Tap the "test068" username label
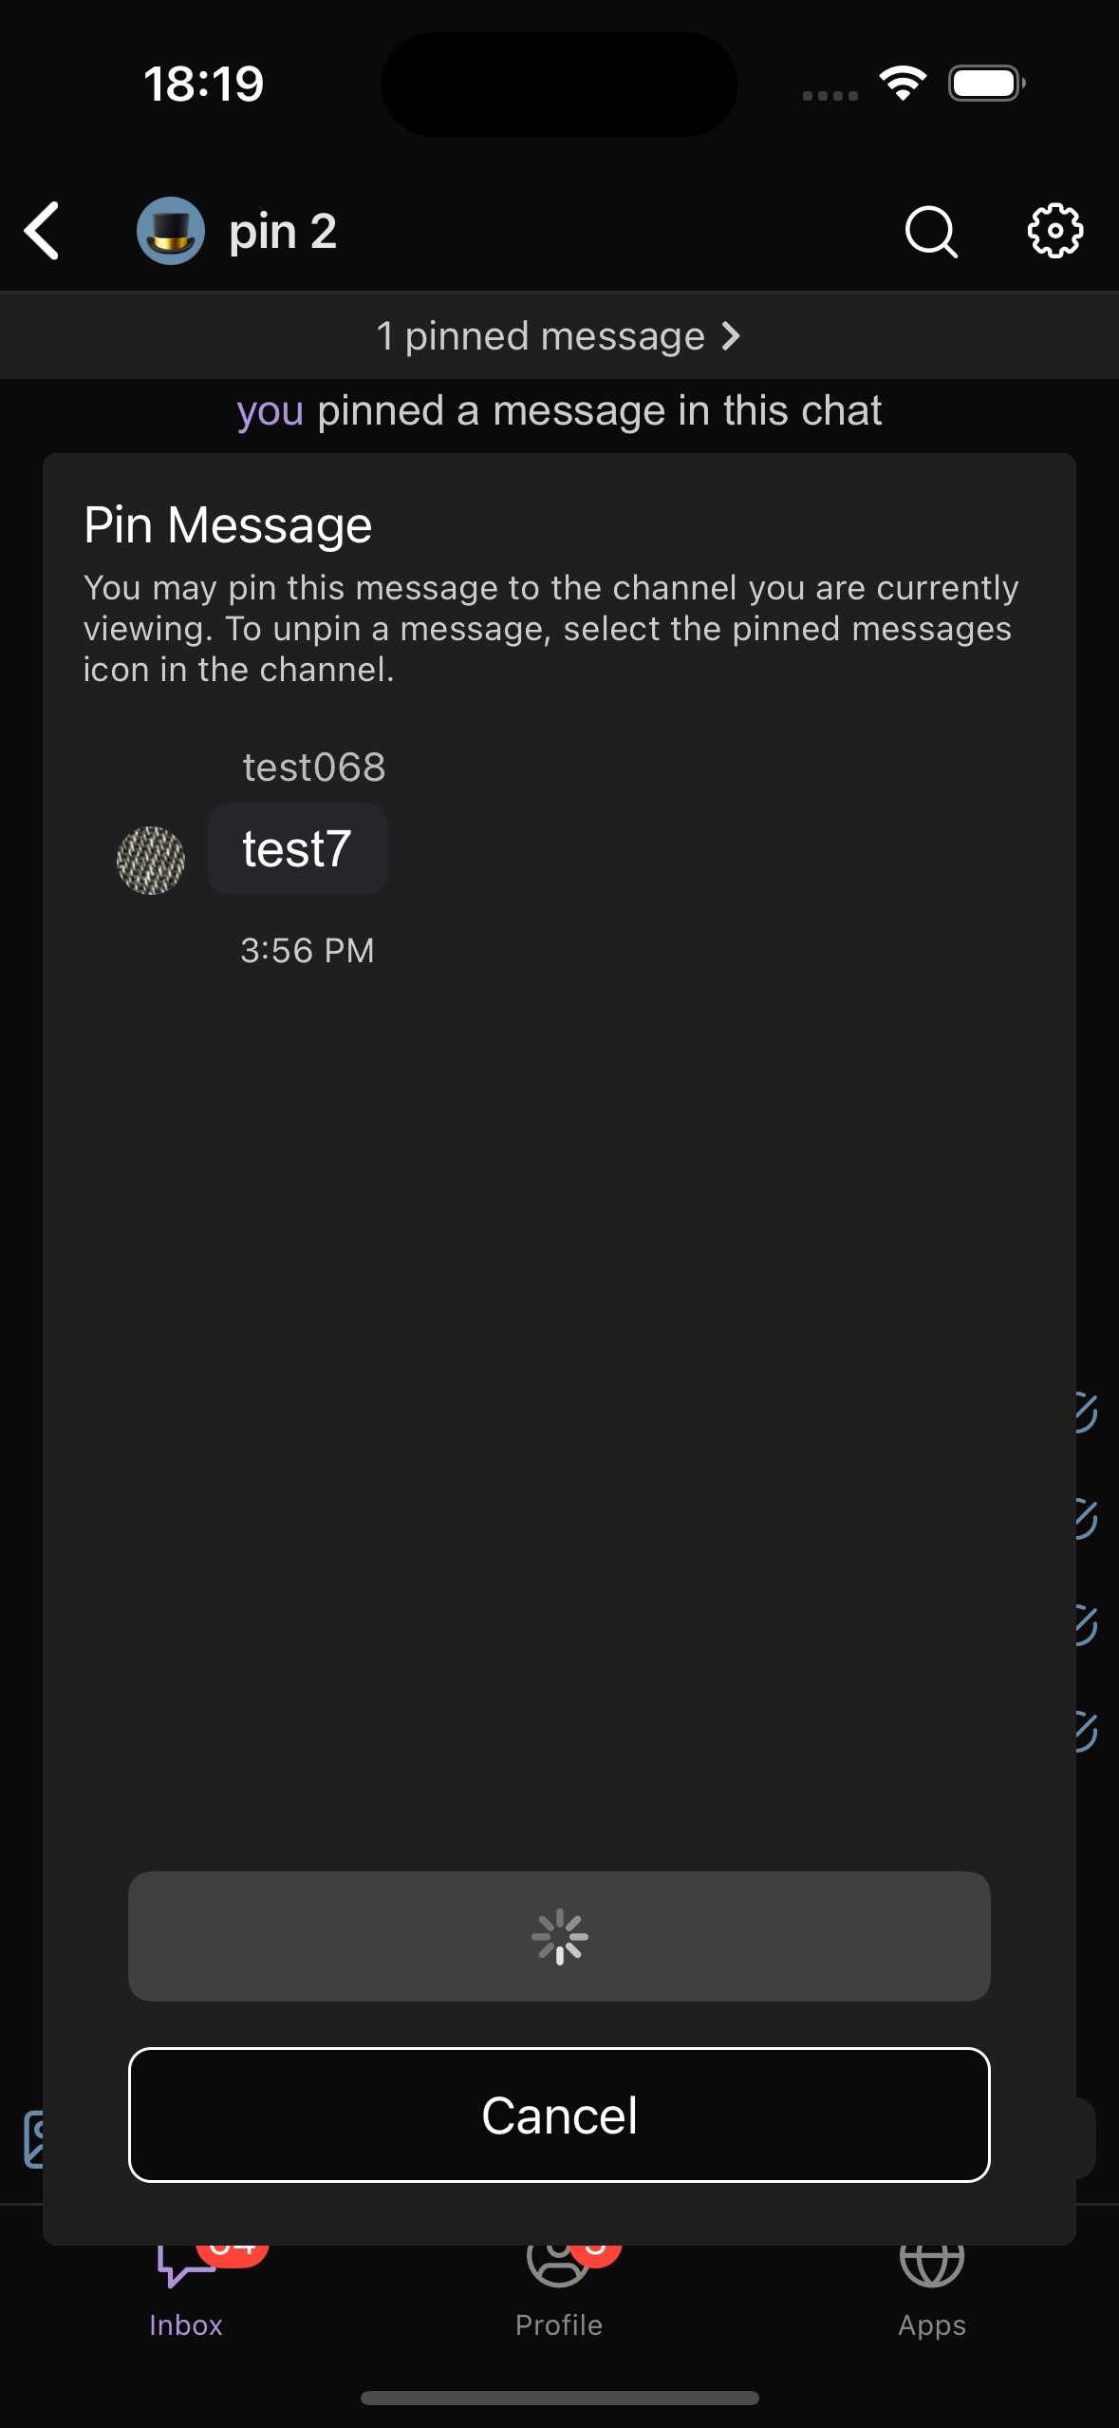The image size is (1119, 2428). (x=314, y=768)
